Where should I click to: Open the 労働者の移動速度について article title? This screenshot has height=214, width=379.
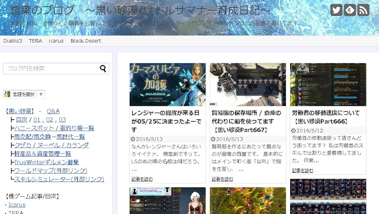[x=326, y=117]
